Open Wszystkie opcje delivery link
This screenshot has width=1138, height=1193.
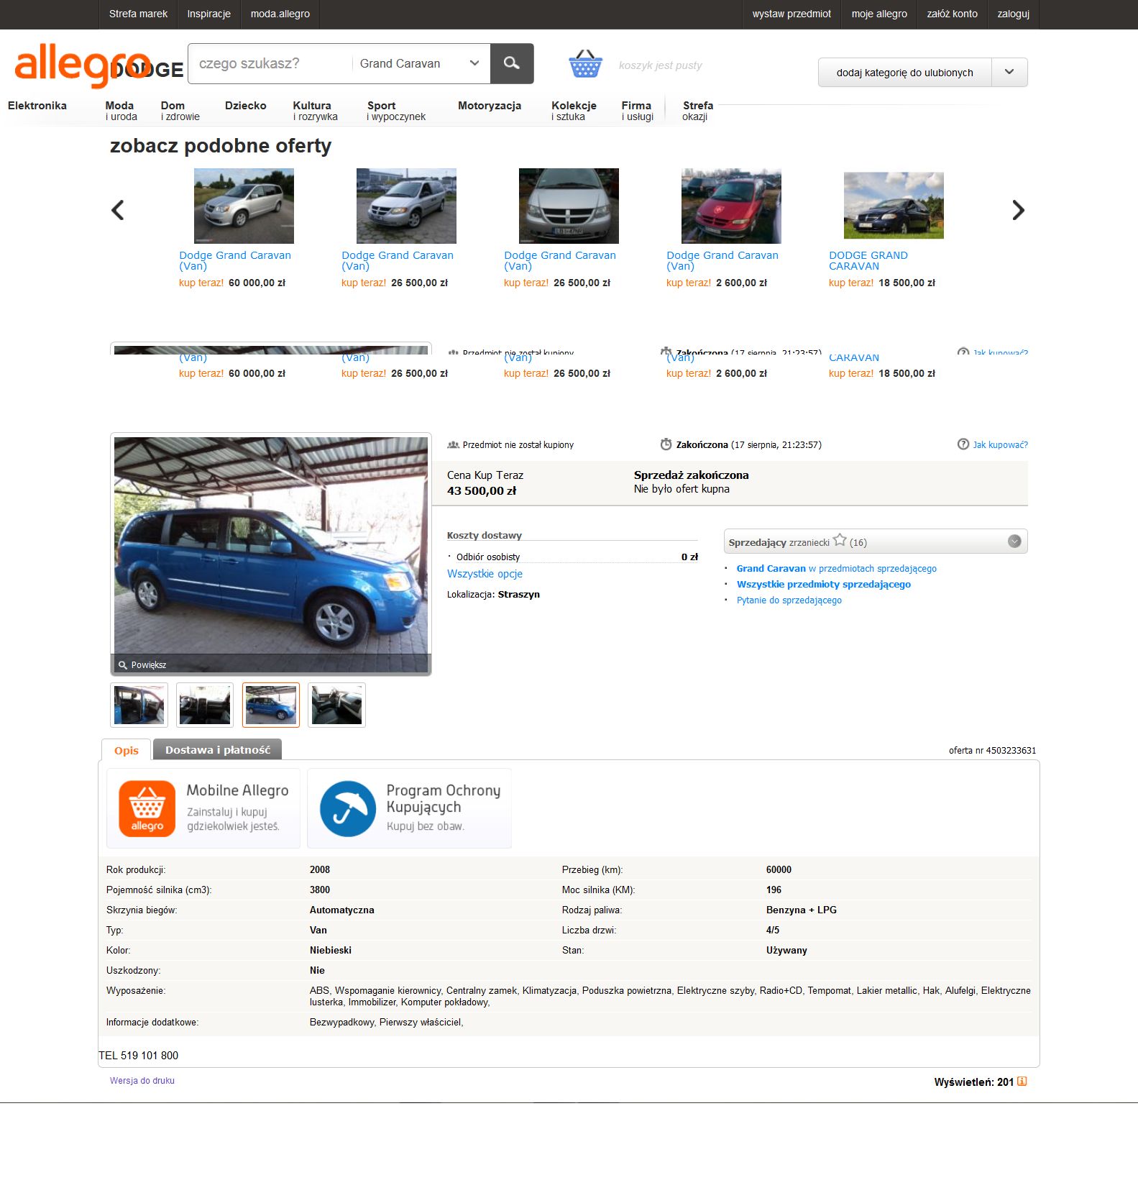(485, 574)
